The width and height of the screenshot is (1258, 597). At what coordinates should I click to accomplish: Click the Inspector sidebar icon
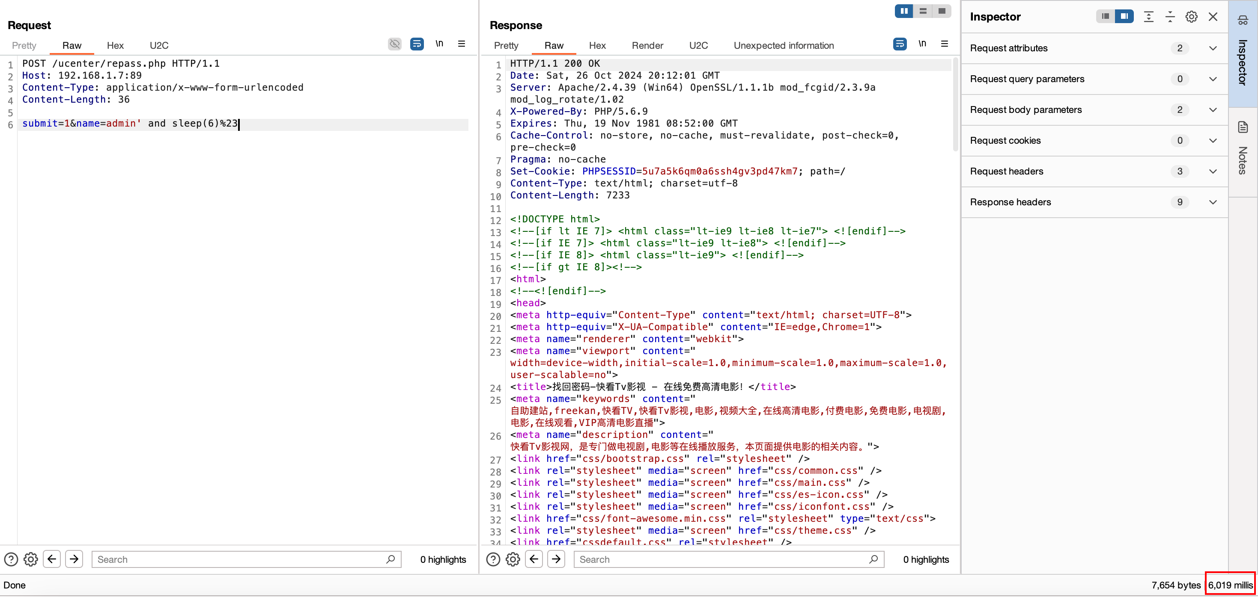(x=1243, y=21)
